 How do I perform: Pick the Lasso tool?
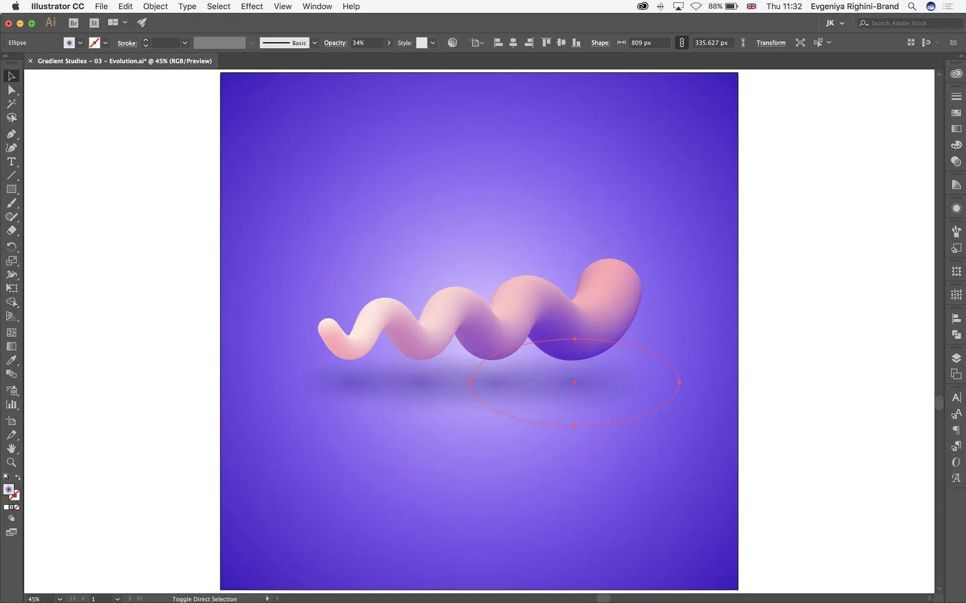(x=11, y=118)
